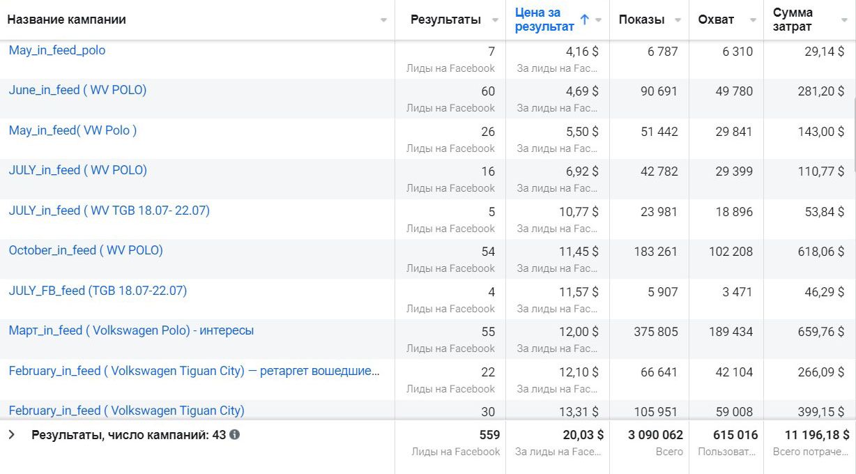Open the Показы column dropdown arrow
This screenshot has height=474, width=856.
click(x=678, y=20)
